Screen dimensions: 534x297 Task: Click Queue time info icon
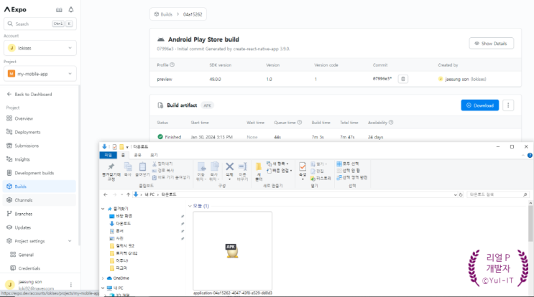click(x=300, y=123)
